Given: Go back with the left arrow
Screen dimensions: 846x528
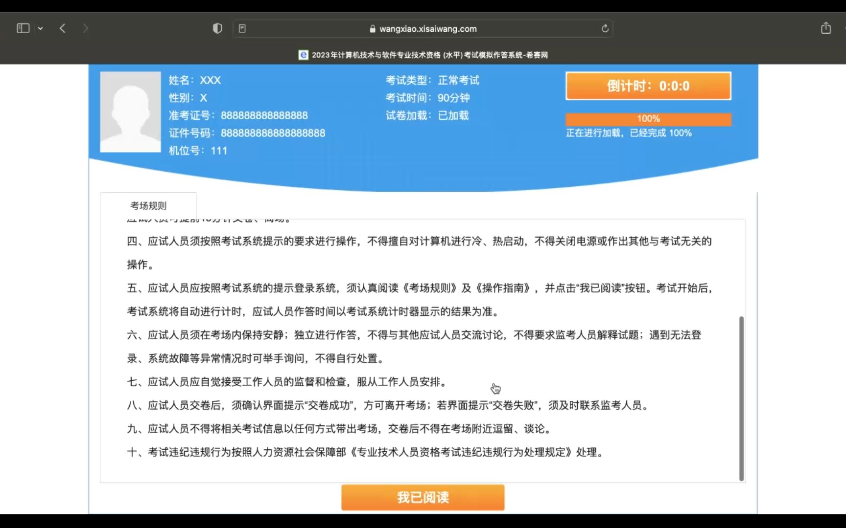Looking at the screenshot, I should pyautogui.click(x=62, y=28).
